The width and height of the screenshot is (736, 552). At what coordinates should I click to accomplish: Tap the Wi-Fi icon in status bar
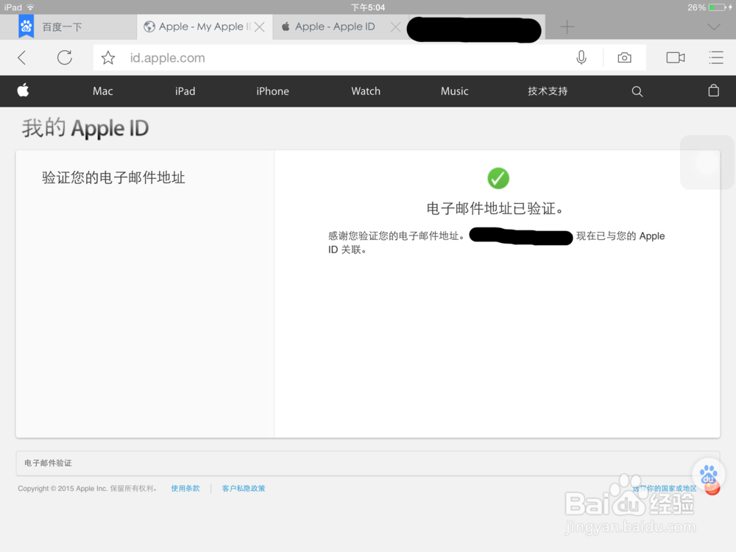(x=30, y=7)
